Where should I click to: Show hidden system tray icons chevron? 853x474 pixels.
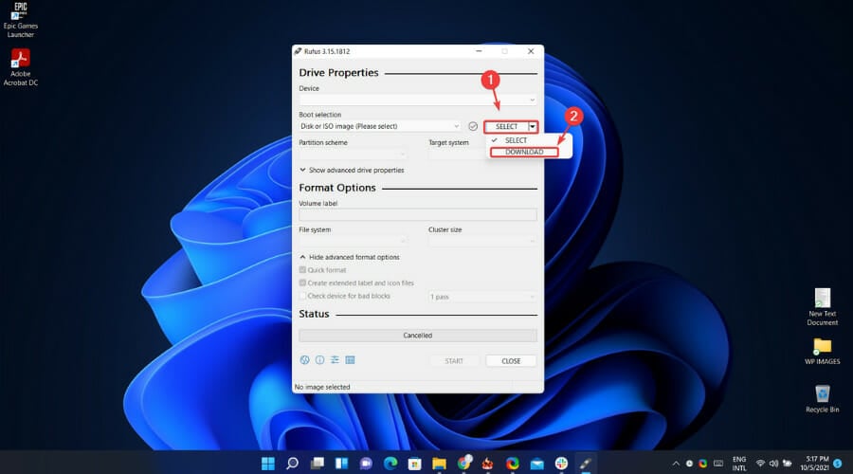click(676, 464)
